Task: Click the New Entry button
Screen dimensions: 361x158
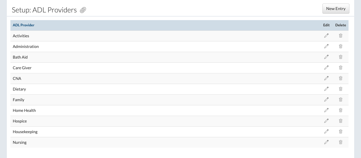Action: click(336, 9)
